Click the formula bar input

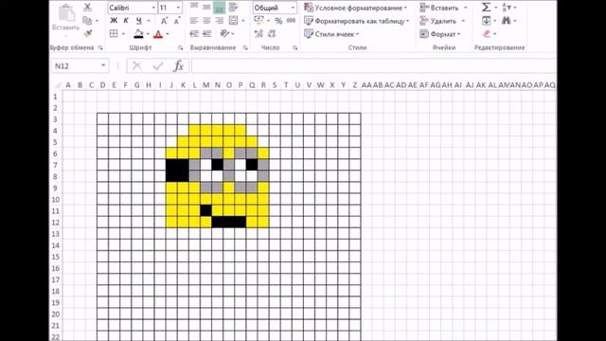point(373,66)
